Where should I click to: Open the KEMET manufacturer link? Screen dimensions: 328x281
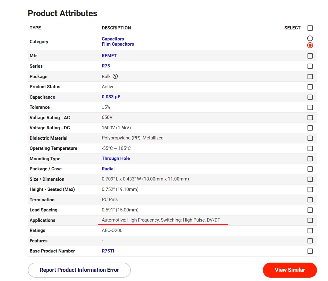(109, 56)
